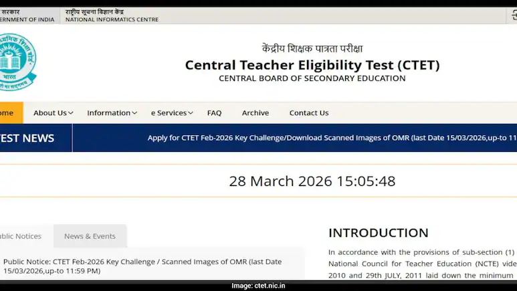Go to the Archive section

pyautogui.click(x=255, y=113)
